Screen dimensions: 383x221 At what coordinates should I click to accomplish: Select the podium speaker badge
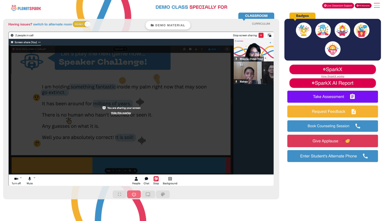pos(362,30)
